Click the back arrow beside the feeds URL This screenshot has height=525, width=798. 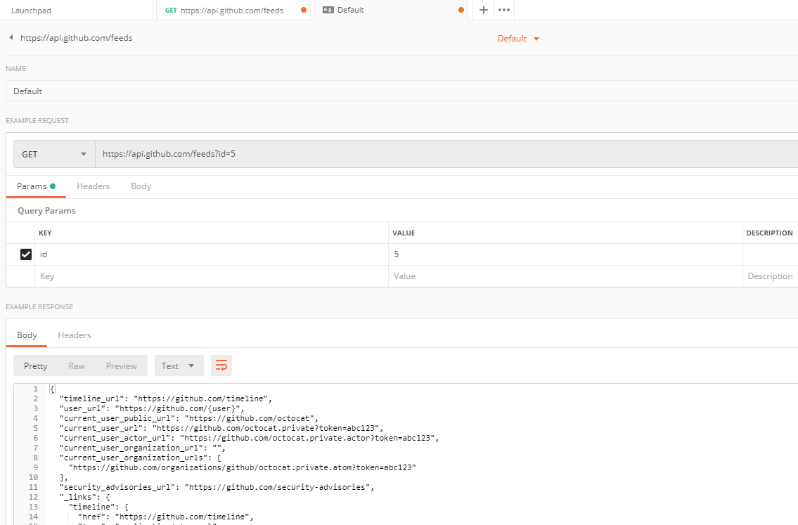pos(11,37)
